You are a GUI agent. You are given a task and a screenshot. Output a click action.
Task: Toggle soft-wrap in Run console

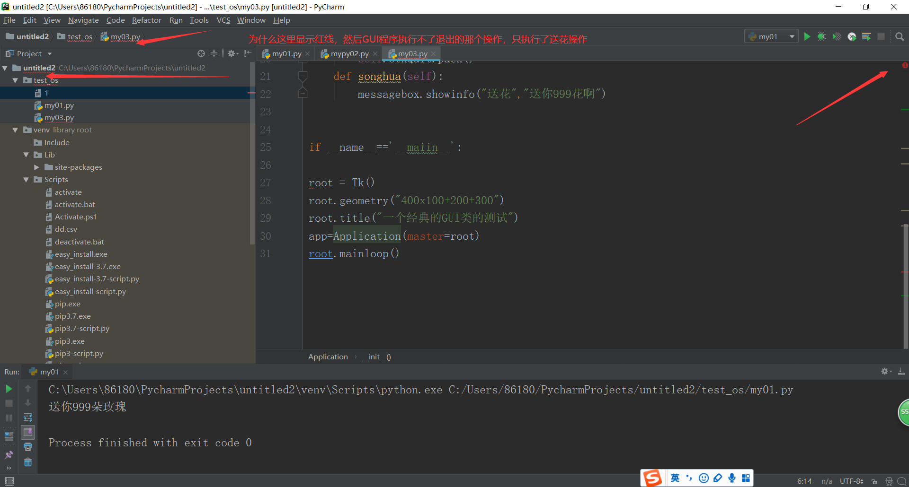coord(28,417)
